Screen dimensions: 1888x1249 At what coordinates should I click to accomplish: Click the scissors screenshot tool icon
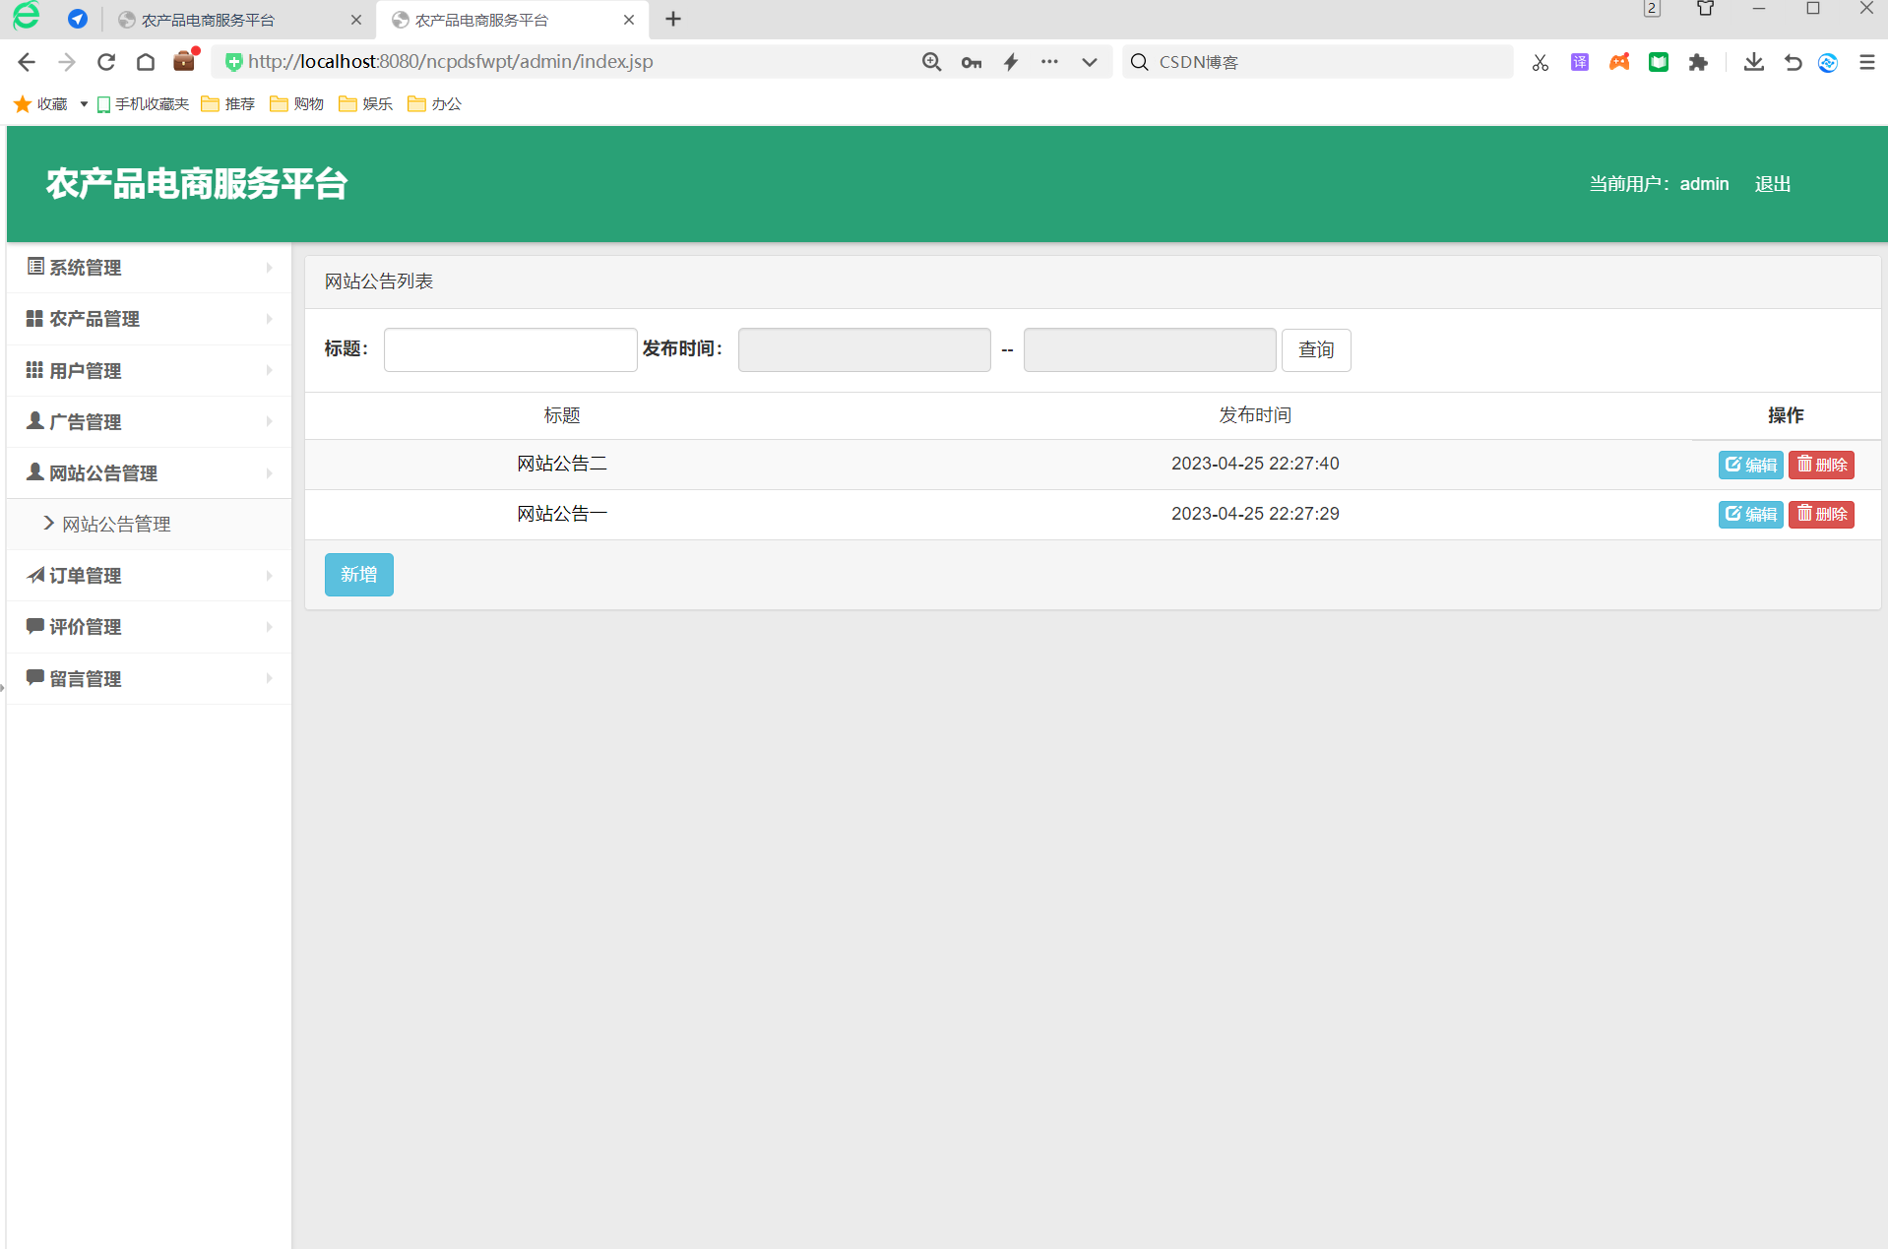click(1540, 62)
